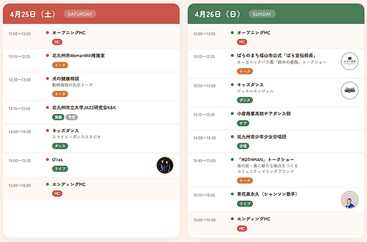Viewport: 367px width, 242px height.
Task: Click the green 演奏 tag under JAZZ研究会K&K
Action: [58, 117]
